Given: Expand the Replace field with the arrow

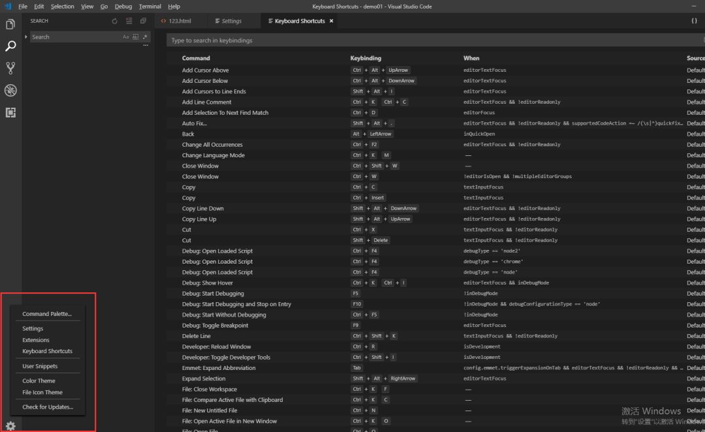Looking at the screenshot, I should click(26, 37).
